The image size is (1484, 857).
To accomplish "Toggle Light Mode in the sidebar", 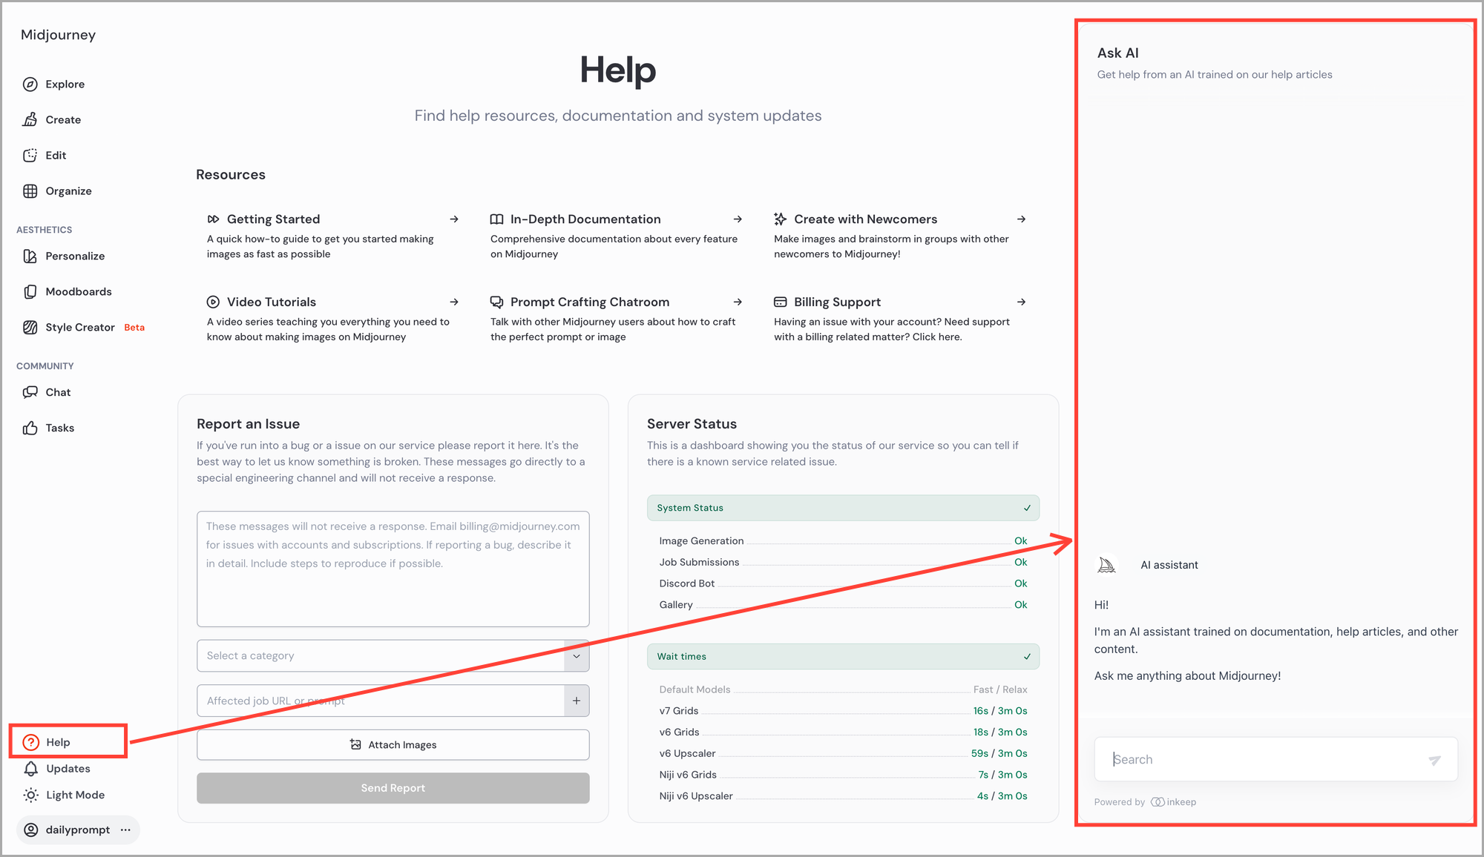I will (74, 795).
